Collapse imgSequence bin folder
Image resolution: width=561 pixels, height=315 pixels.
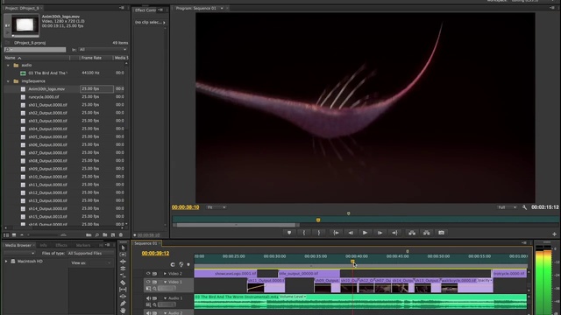8,81
